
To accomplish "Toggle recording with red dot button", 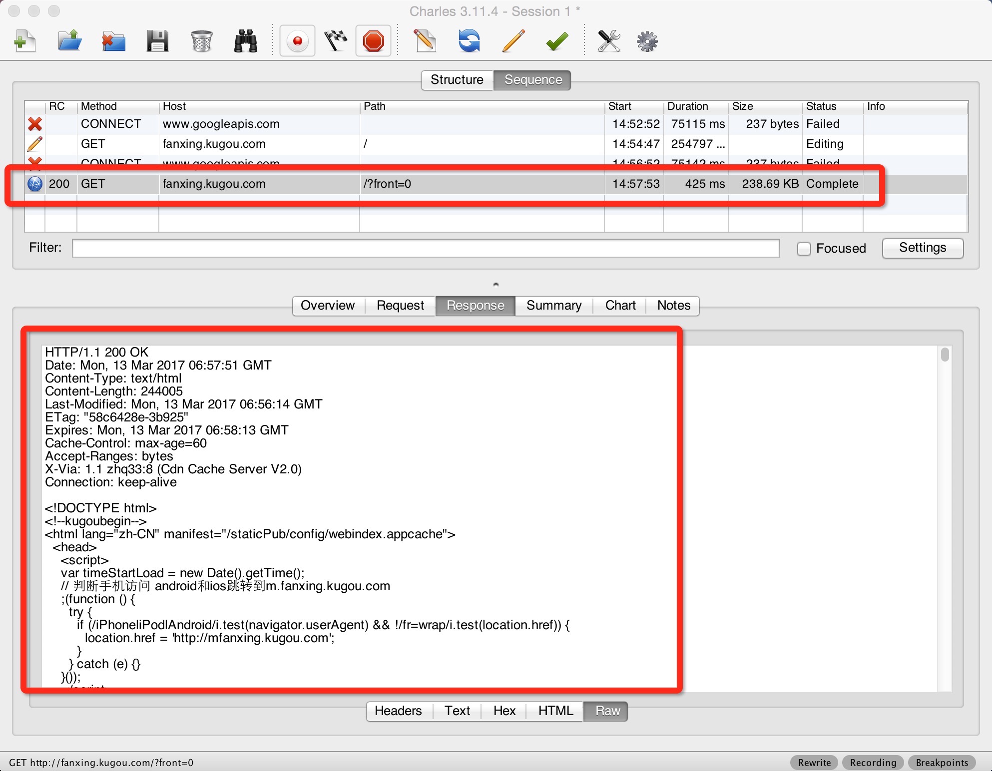I will coord(298,41).
